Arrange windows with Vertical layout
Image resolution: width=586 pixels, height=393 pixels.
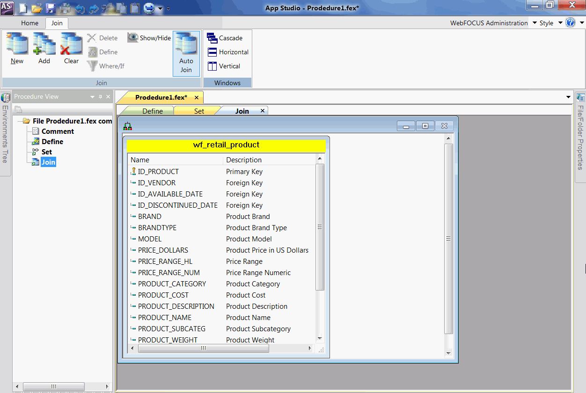[x=224, y=66]
